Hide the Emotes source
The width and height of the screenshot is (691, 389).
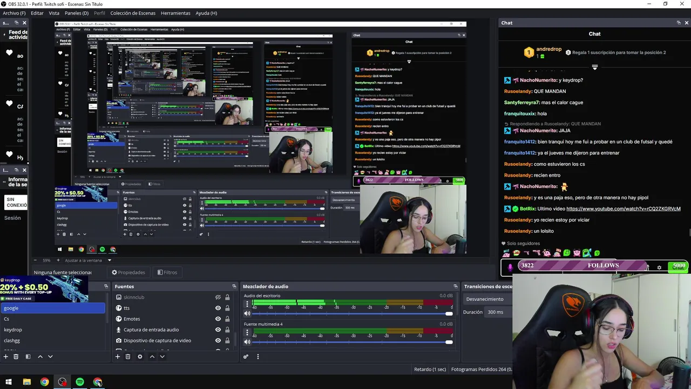[x=218, y=319]
